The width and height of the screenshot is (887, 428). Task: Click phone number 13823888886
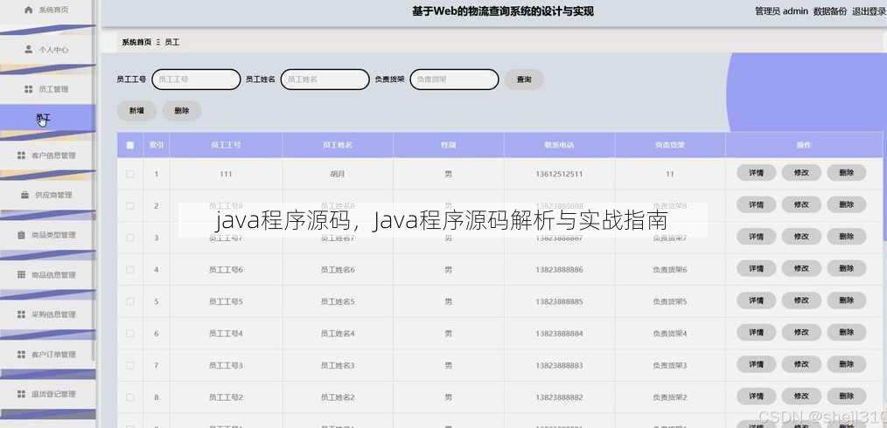click(x=559, y=270)
